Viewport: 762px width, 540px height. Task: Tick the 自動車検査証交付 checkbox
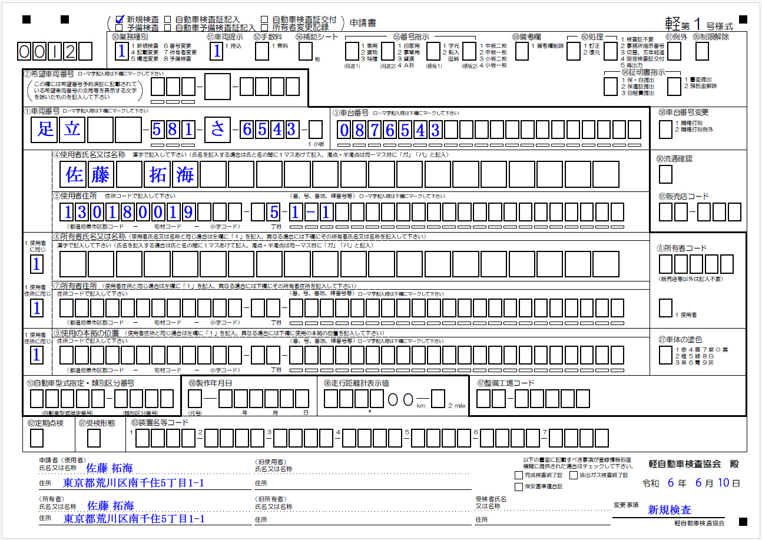264,19
